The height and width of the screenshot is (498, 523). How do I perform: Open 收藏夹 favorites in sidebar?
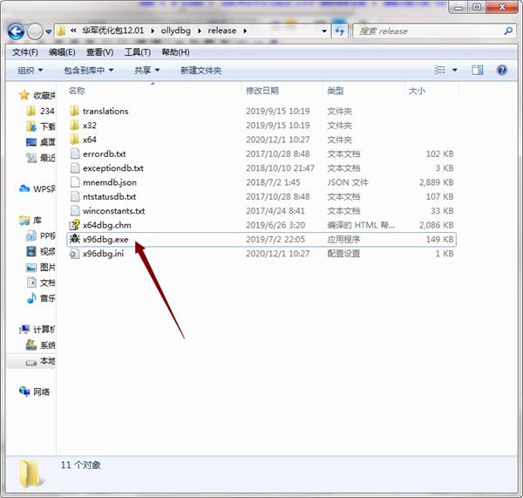click(38, 95)
